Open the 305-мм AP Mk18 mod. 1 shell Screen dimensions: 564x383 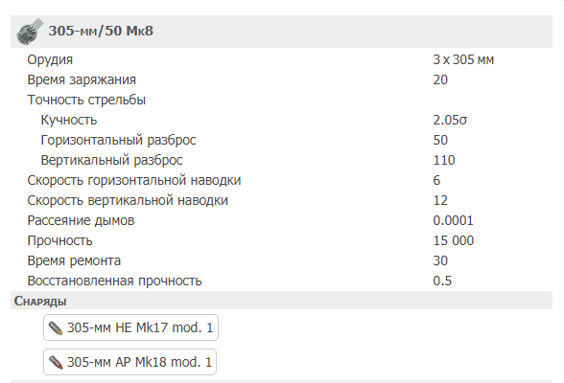tap(129, 362)
